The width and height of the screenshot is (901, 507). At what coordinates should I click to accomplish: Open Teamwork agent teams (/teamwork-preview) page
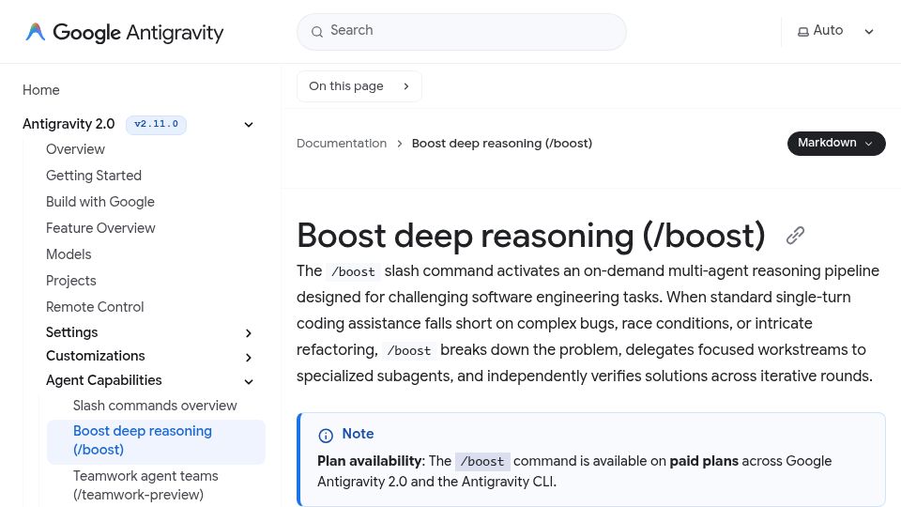145,485
